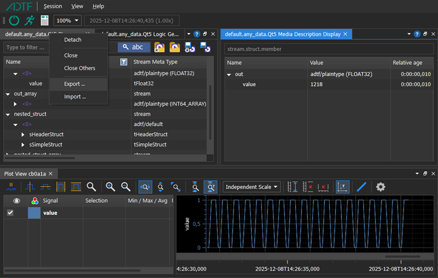Select the Qt5 Media Description Display tab
The image size is (438, 278).
point(283,34)
